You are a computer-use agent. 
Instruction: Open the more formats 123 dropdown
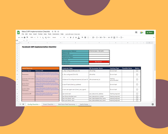[49, 38]
